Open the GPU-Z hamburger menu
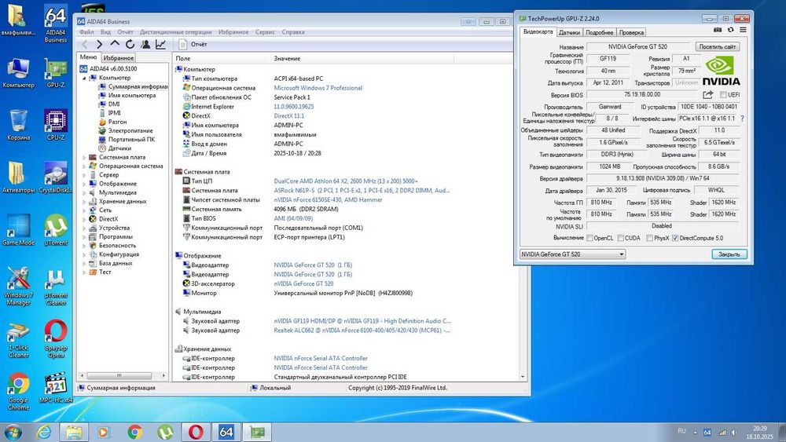The image size is (786, 442). (743, 30)
